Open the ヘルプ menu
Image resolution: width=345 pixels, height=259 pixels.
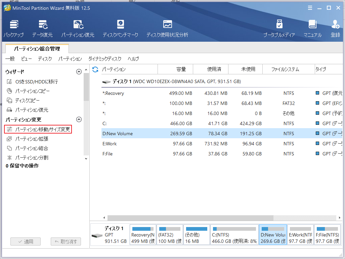pos(133,59)
